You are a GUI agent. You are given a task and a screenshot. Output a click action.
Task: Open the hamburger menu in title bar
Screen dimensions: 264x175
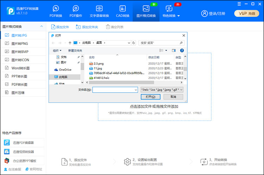[239, 4]
